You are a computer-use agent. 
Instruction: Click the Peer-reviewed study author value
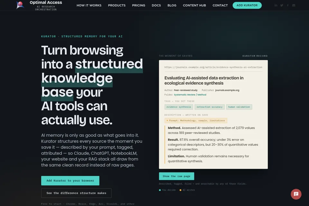tap(186, 90)
